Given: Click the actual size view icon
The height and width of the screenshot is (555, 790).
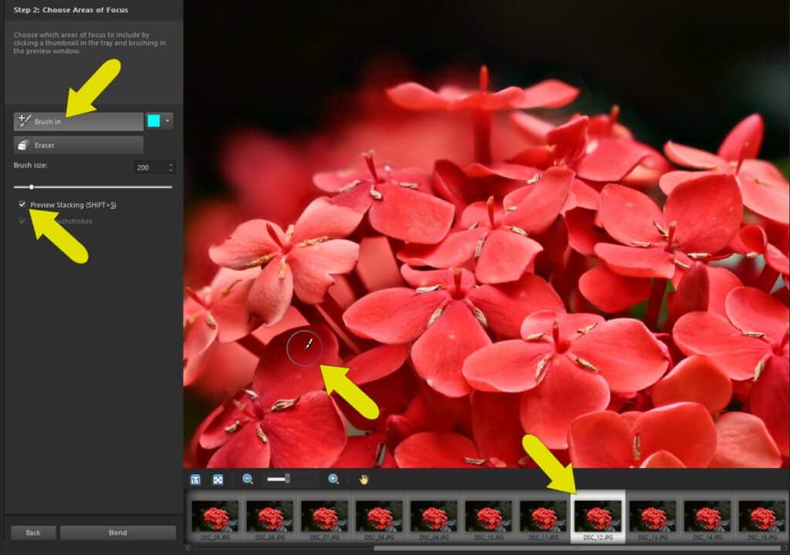Looking at the screenshot, I should tap(196, 479).
